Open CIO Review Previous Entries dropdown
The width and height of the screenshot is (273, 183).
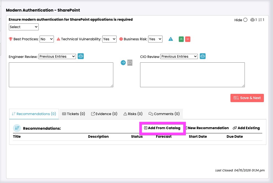(x=179, y=57)
